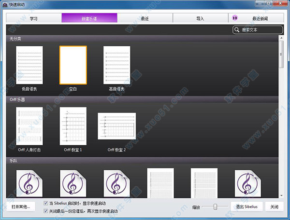This screenshot has width=290, height=220.
Task: Click the 打开其他... button
Action: tap(21, 206)
